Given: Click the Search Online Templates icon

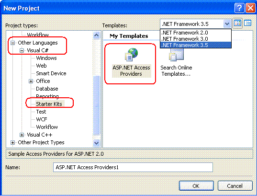Looking at the screenshot, I should [176, 55].
